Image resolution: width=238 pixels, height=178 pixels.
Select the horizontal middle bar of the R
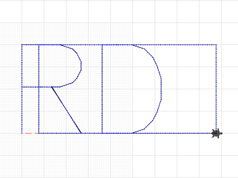point(41,87)
